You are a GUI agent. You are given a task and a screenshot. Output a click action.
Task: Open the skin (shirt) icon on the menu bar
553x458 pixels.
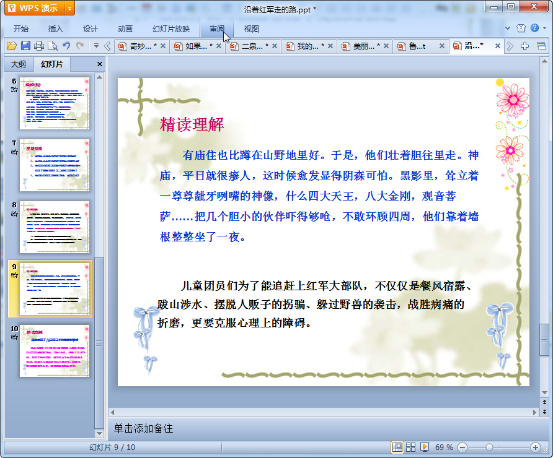tap(521, 28)
